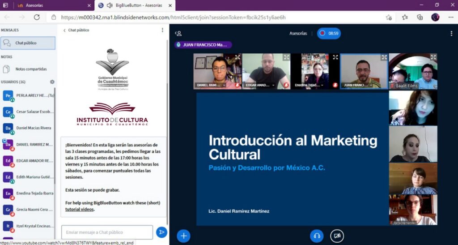
Task: Click the blue plus Actions button
Action: pyautogui.click(x=184, y=236)
